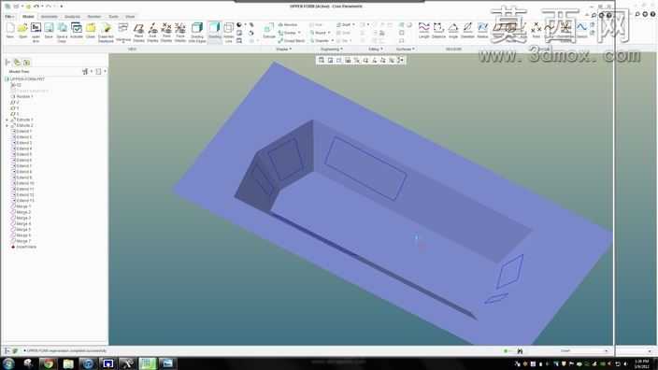The image size is (658, 370).
Task: Open Chrome from the taskbar
Action: click(x=49, y=363)
